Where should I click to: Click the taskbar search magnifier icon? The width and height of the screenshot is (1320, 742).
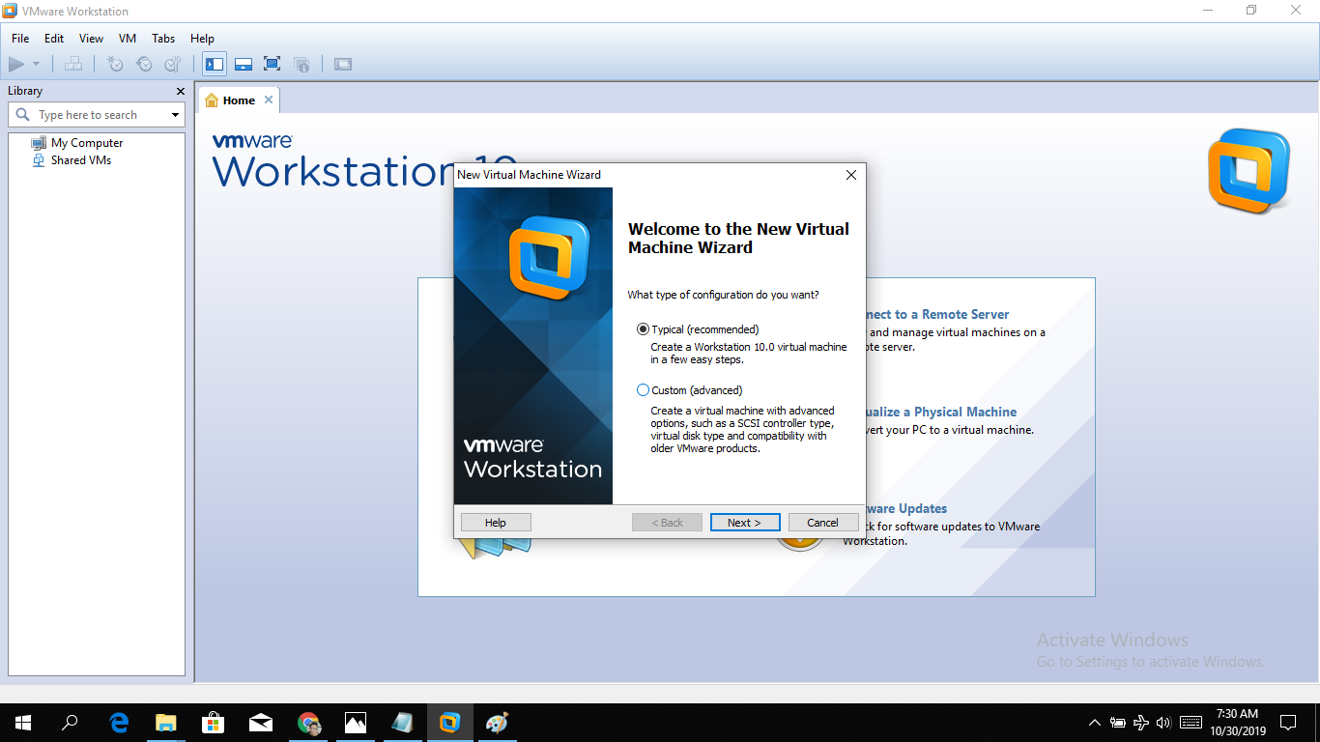pyautogui.click(x=70, y=723)
